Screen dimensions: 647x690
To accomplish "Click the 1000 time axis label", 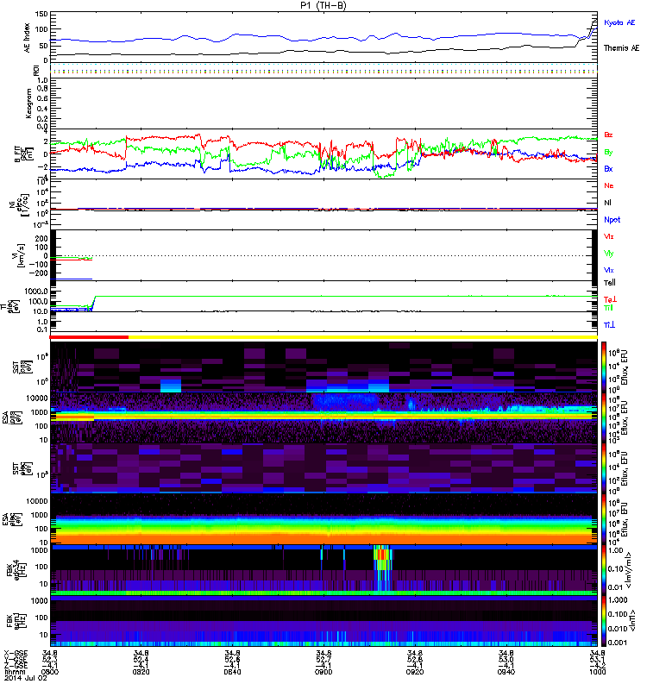I will click(597, 672).
